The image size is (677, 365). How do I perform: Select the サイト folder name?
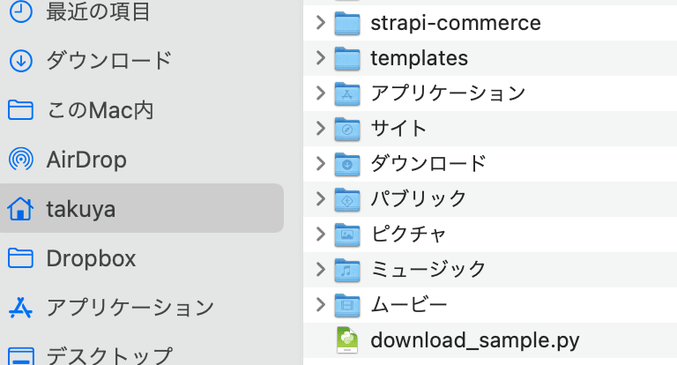[x=398, y=129]
